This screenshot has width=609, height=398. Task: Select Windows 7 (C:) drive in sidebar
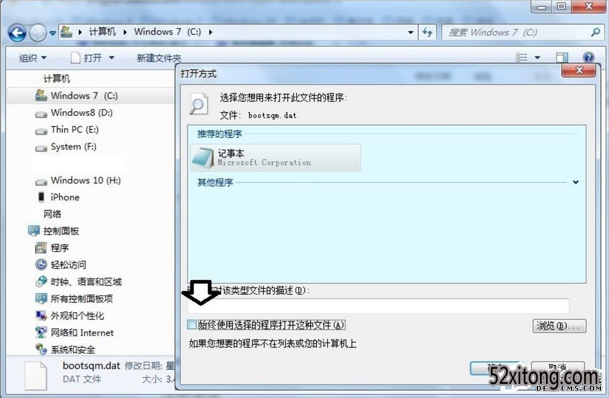pyautogui.click(x=84, y=96)
